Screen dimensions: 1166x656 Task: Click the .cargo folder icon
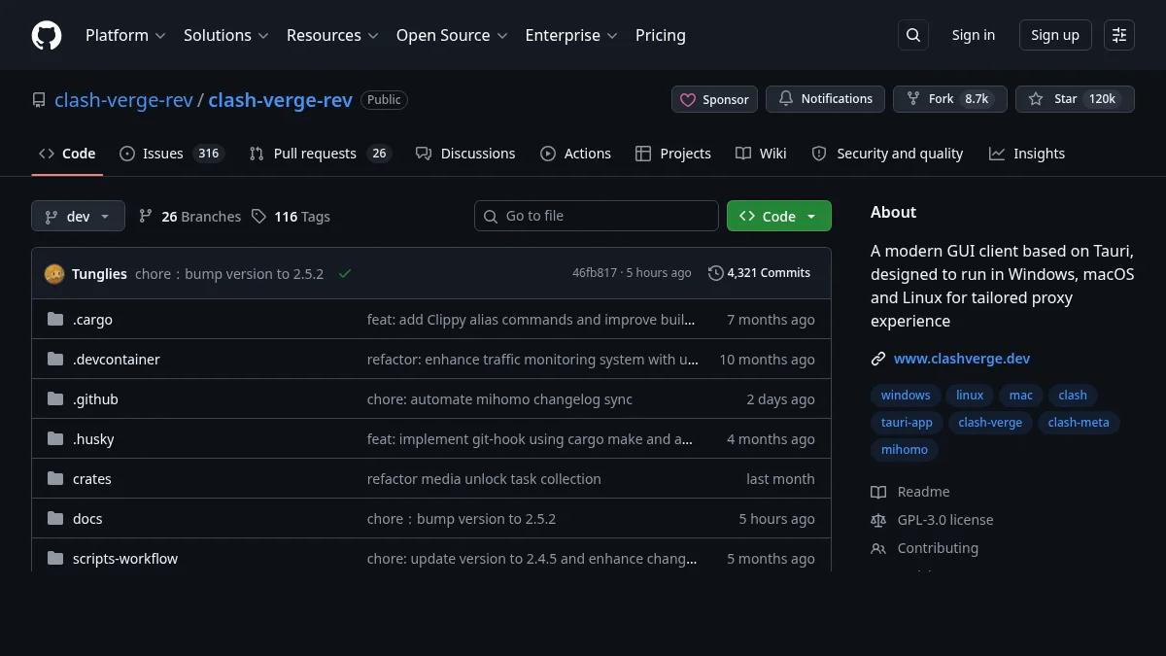55,320
